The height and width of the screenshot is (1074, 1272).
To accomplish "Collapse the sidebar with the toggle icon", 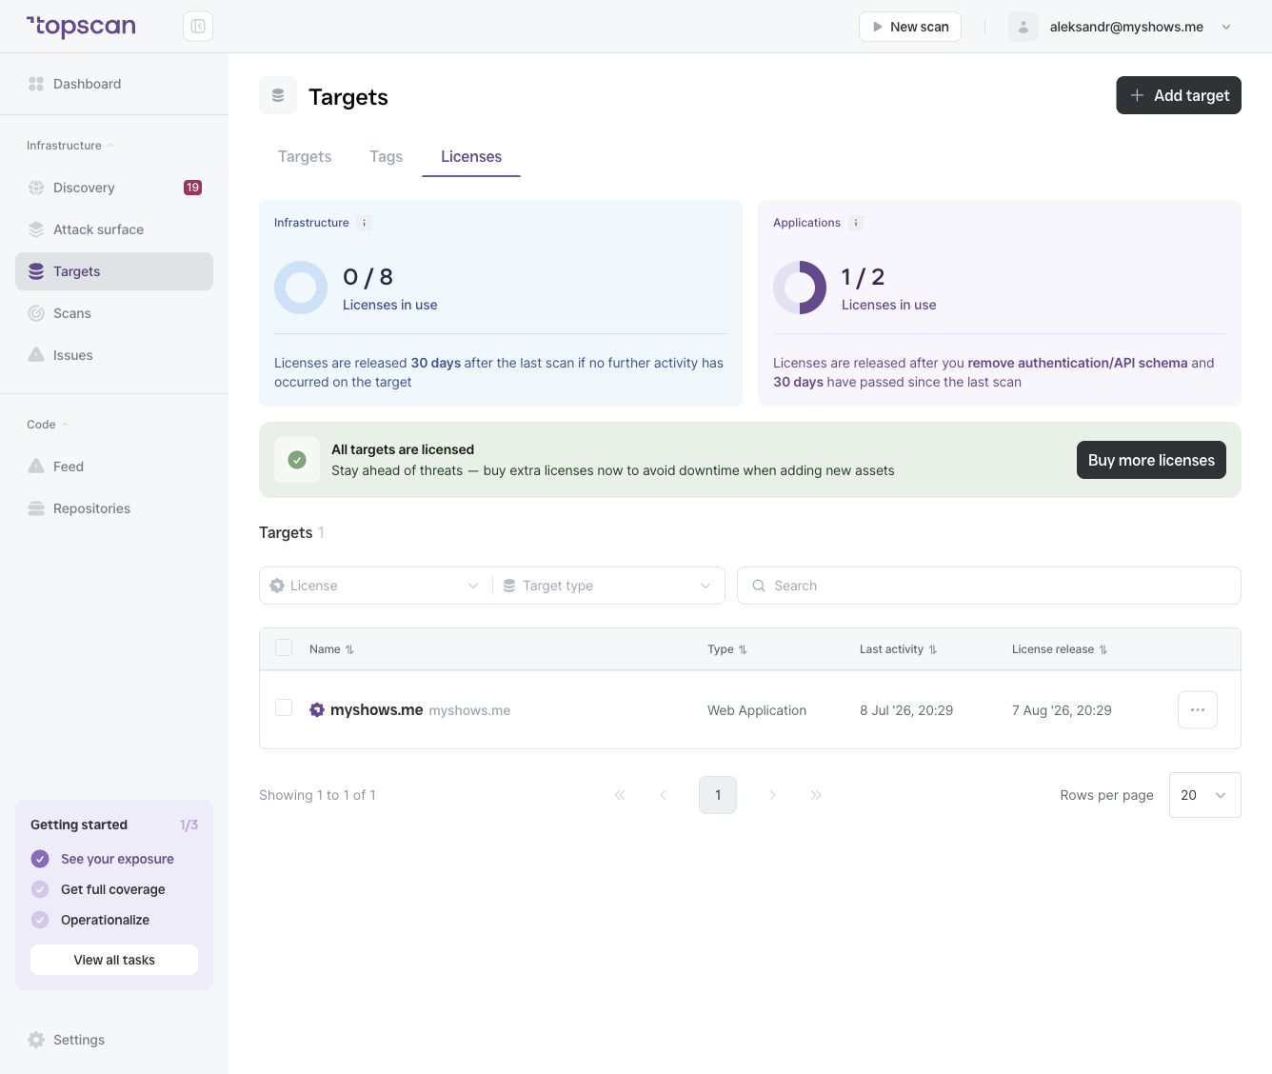I will tap(198, 27).
